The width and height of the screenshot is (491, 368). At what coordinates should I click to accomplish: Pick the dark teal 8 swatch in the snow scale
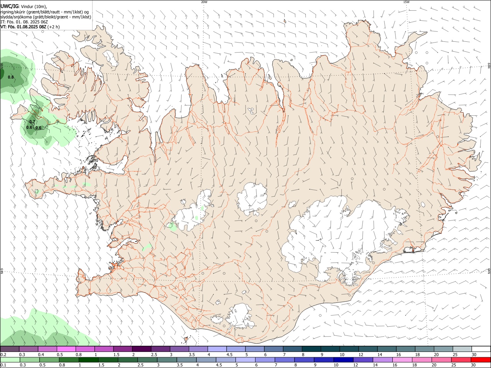pos(311,349)
